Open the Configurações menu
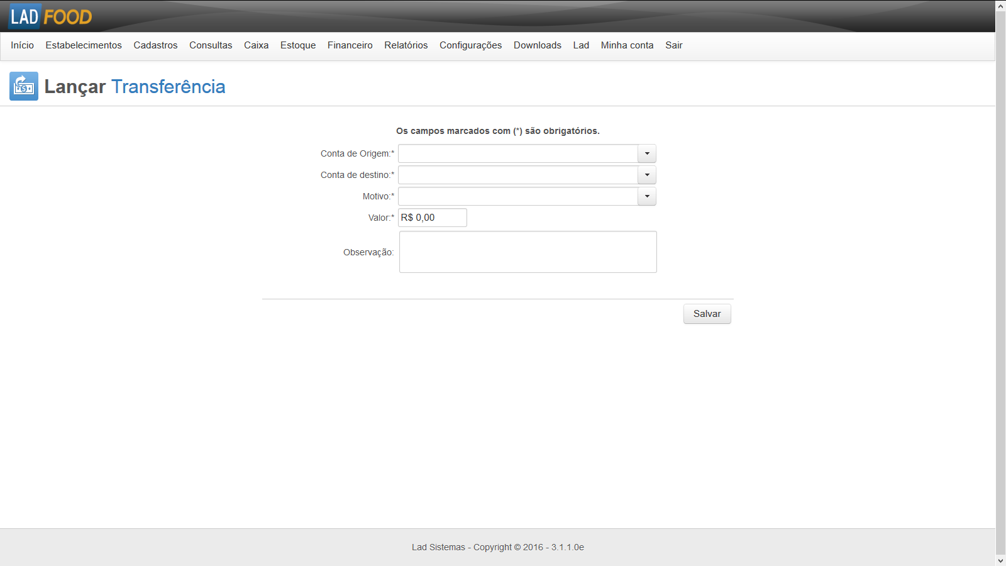Image resolution: width=1006 pixels, height=566 pixels. click(x=470, y=45)
